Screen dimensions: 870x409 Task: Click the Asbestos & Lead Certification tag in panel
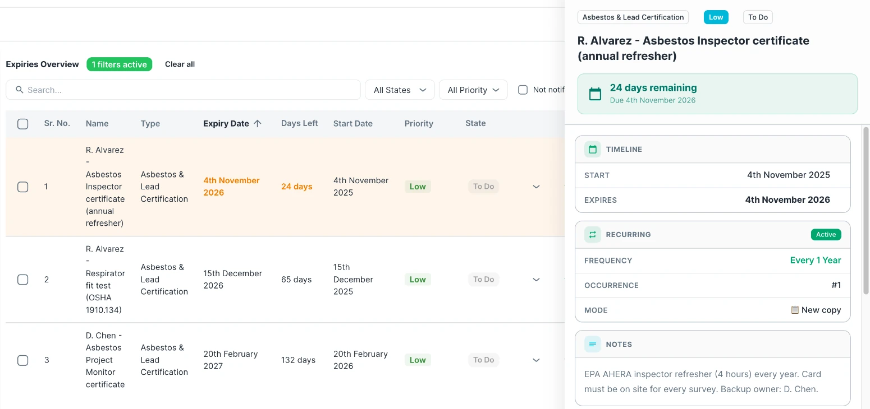pos(633,17)
